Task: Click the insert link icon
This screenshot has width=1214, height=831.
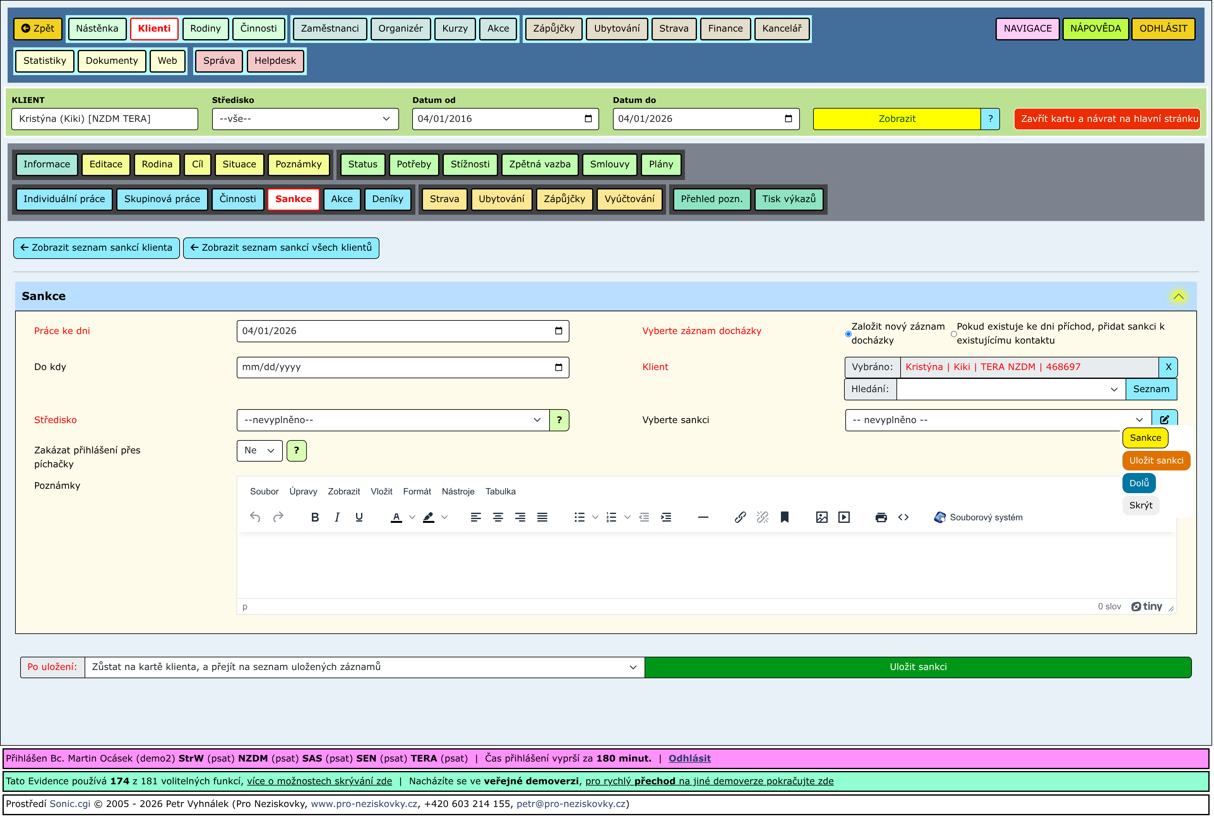Action: (x=740, y=517)
